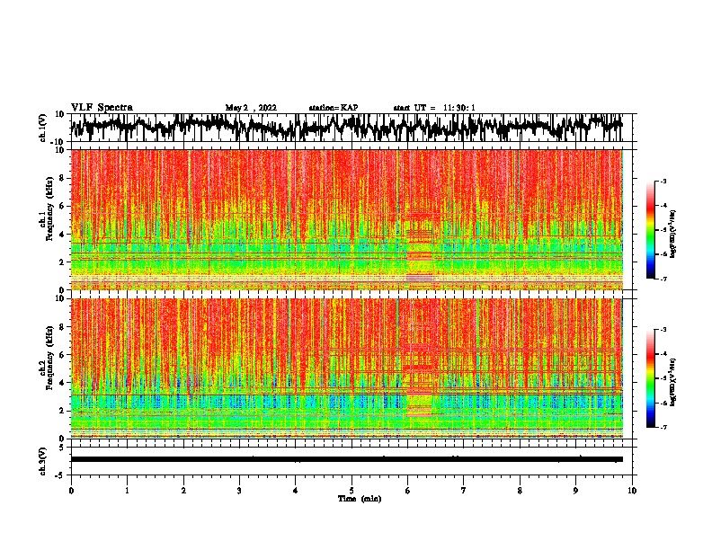Click the "start UT = 11:30: 1" text
This screenshot has width=712, height=550.
(434, 108)
